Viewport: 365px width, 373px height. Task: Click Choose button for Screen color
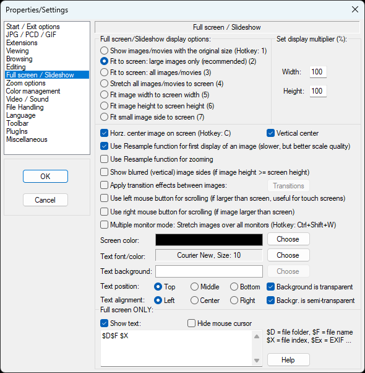[x=288, y=239]
